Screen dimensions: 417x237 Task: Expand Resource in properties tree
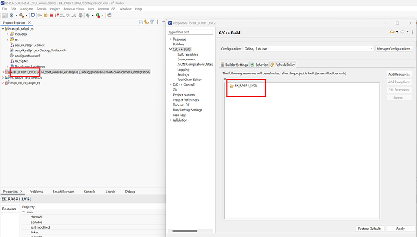point(170,39)
